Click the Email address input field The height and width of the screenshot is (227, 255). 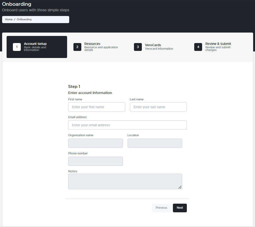click(x=127, y=125)
